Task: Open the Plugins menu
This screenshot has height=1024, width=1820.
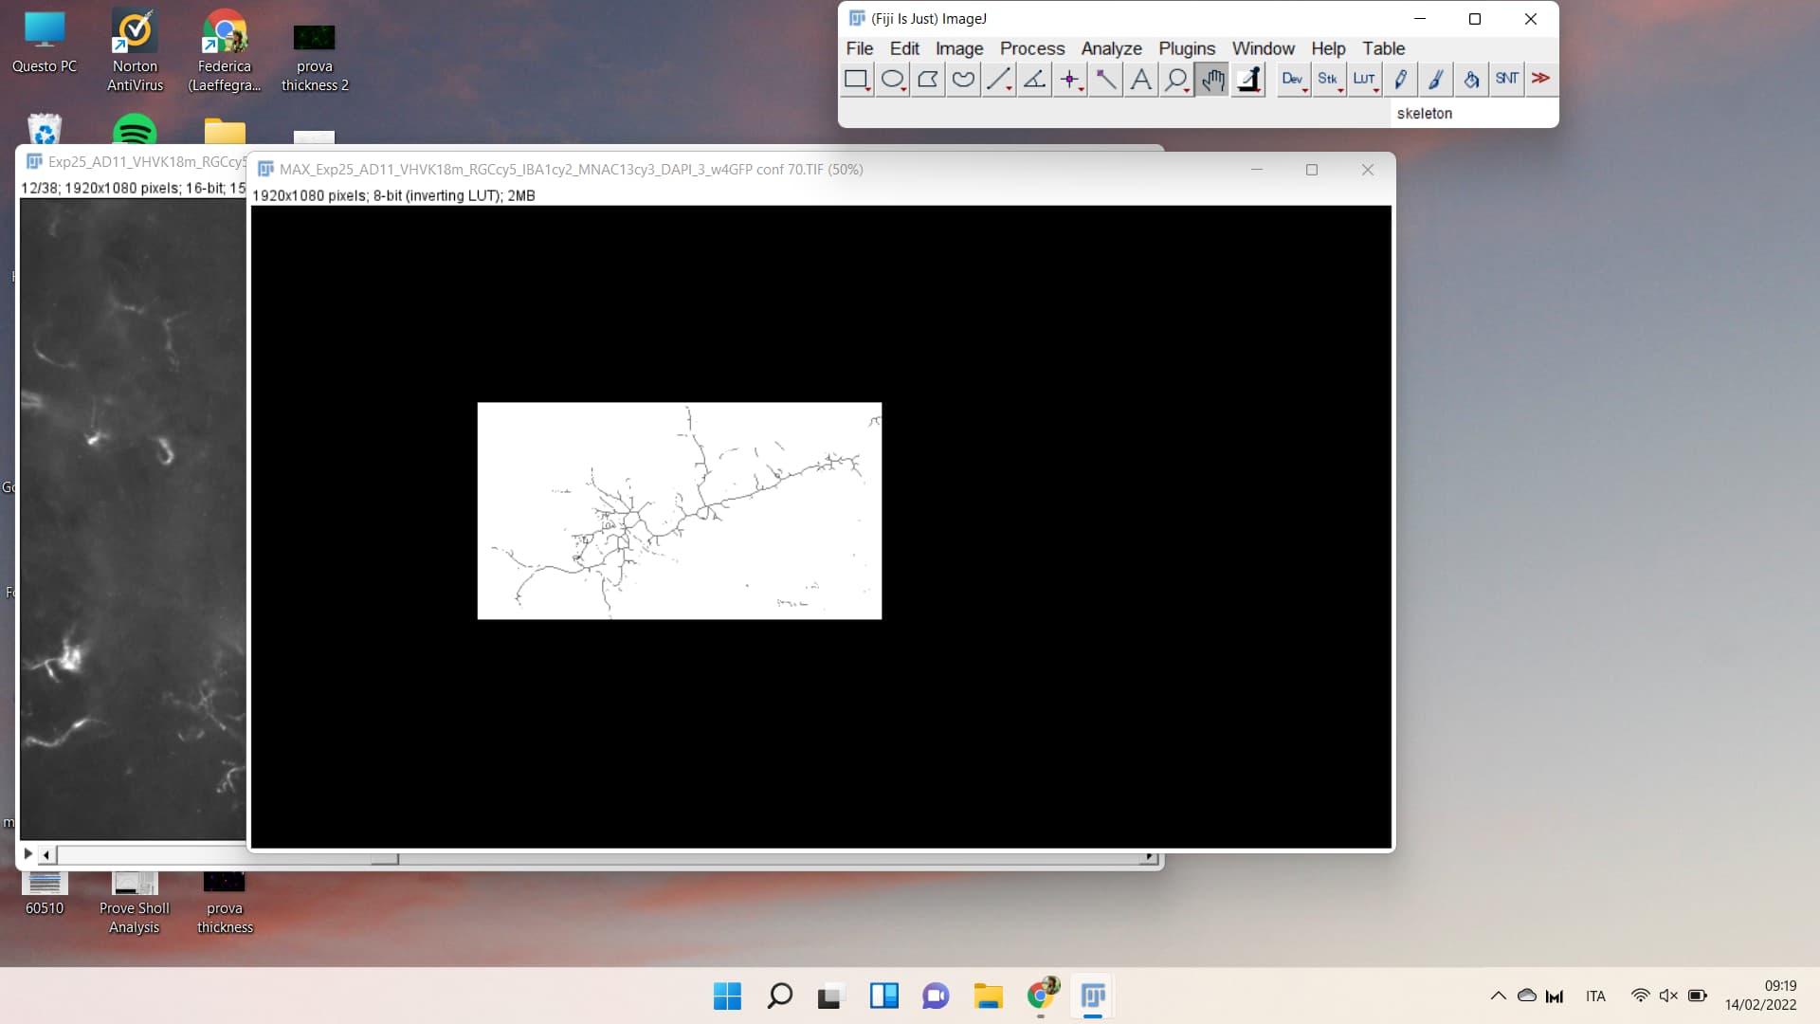Action: point(1187,48)
